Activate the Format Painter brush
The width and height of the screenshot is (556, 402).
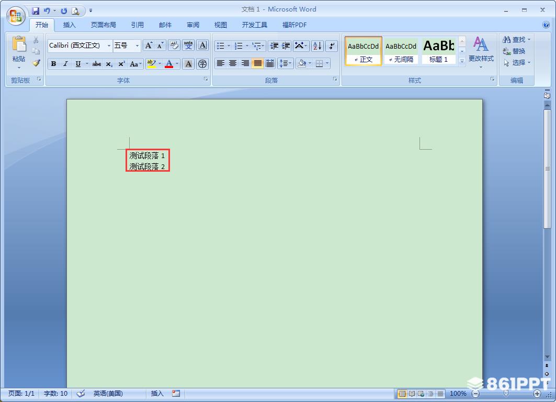click(x=36, y=63)
